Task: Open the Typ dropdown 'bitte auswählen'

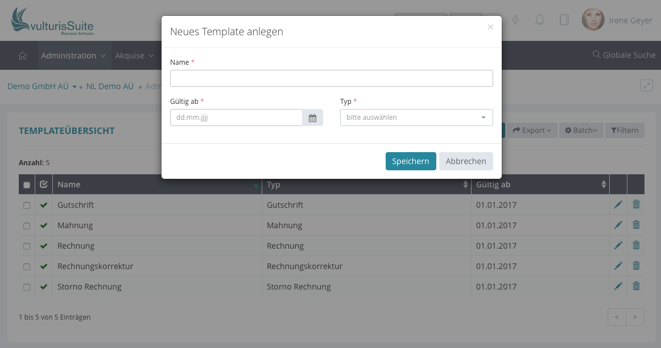Action: (x=416, y=118)
